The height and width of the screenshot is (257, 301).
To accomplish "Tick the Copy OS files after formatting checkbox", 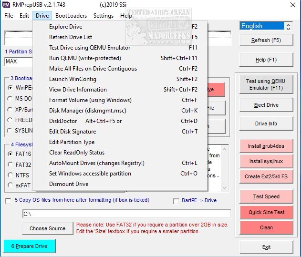I will [x=8, y=201].
